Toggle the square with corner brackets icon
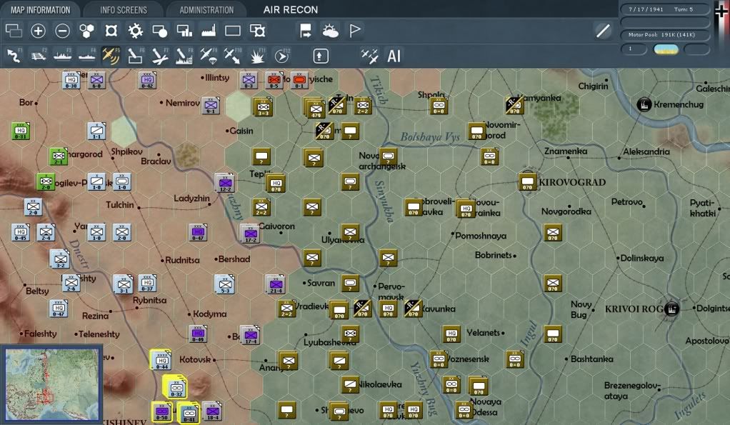This screenshot has height=425, width=730. click(x=111, y=31)
